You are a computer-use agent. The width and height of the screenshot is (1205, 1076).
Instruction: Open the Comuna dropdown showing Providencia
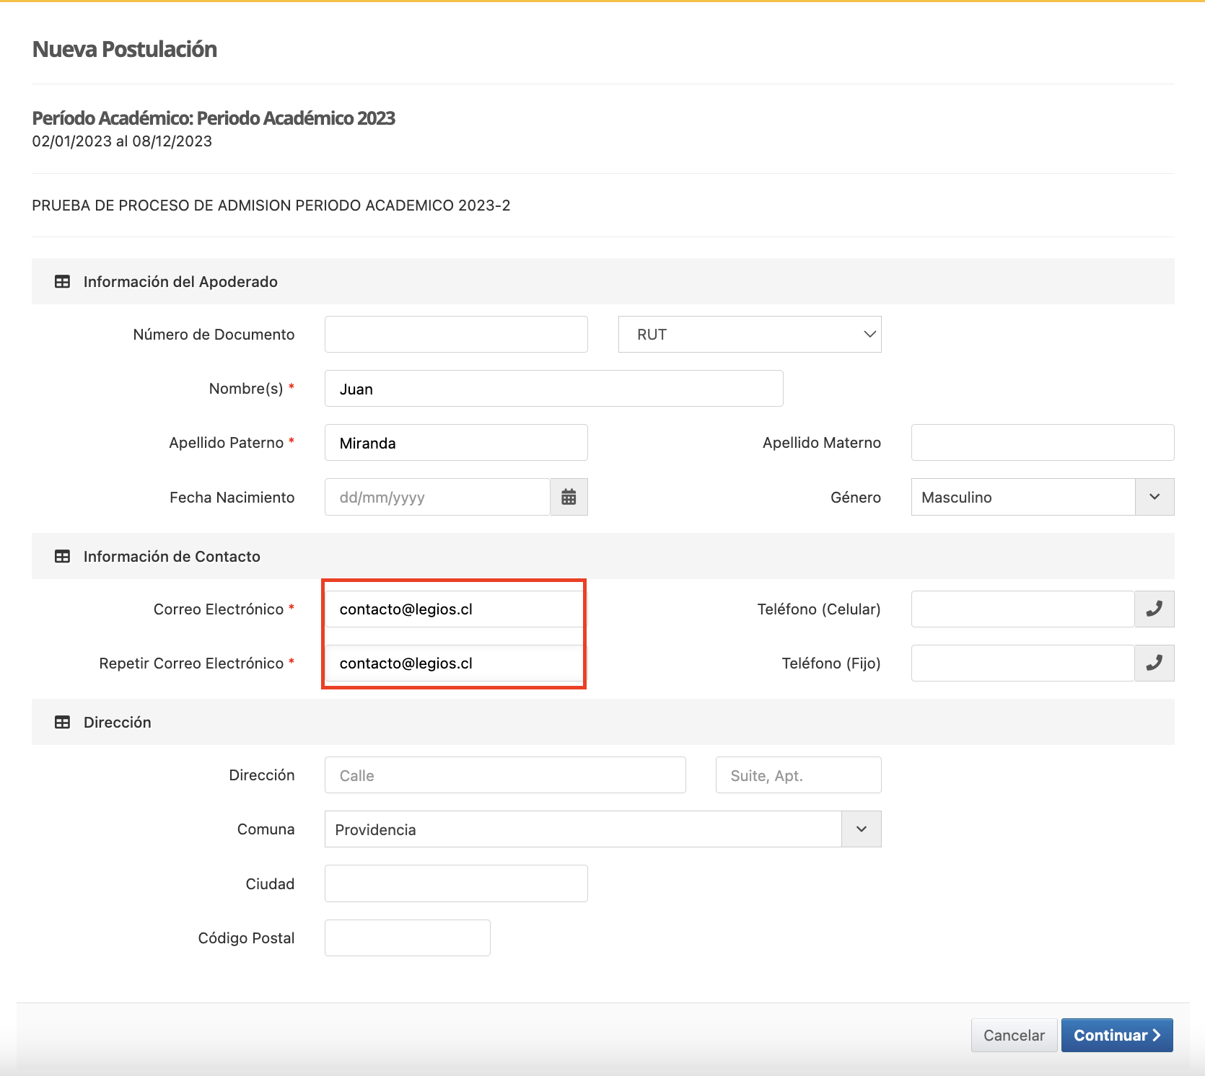602,829
